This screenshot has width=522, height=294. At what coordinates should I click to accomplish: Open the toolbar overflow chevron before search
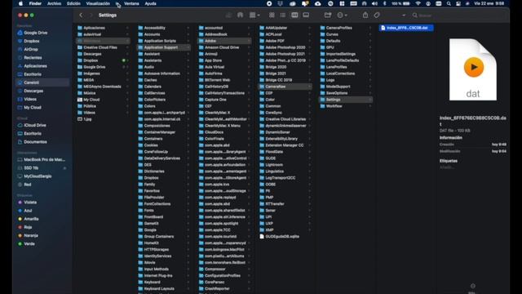pos(404,16)
